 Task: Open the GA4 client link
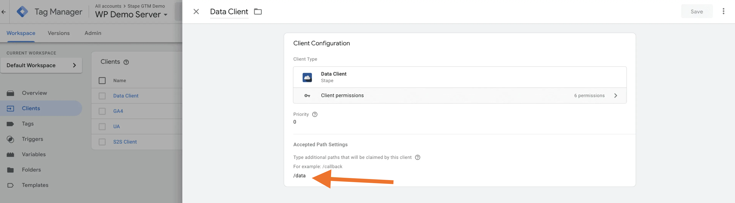click(118, 111)
